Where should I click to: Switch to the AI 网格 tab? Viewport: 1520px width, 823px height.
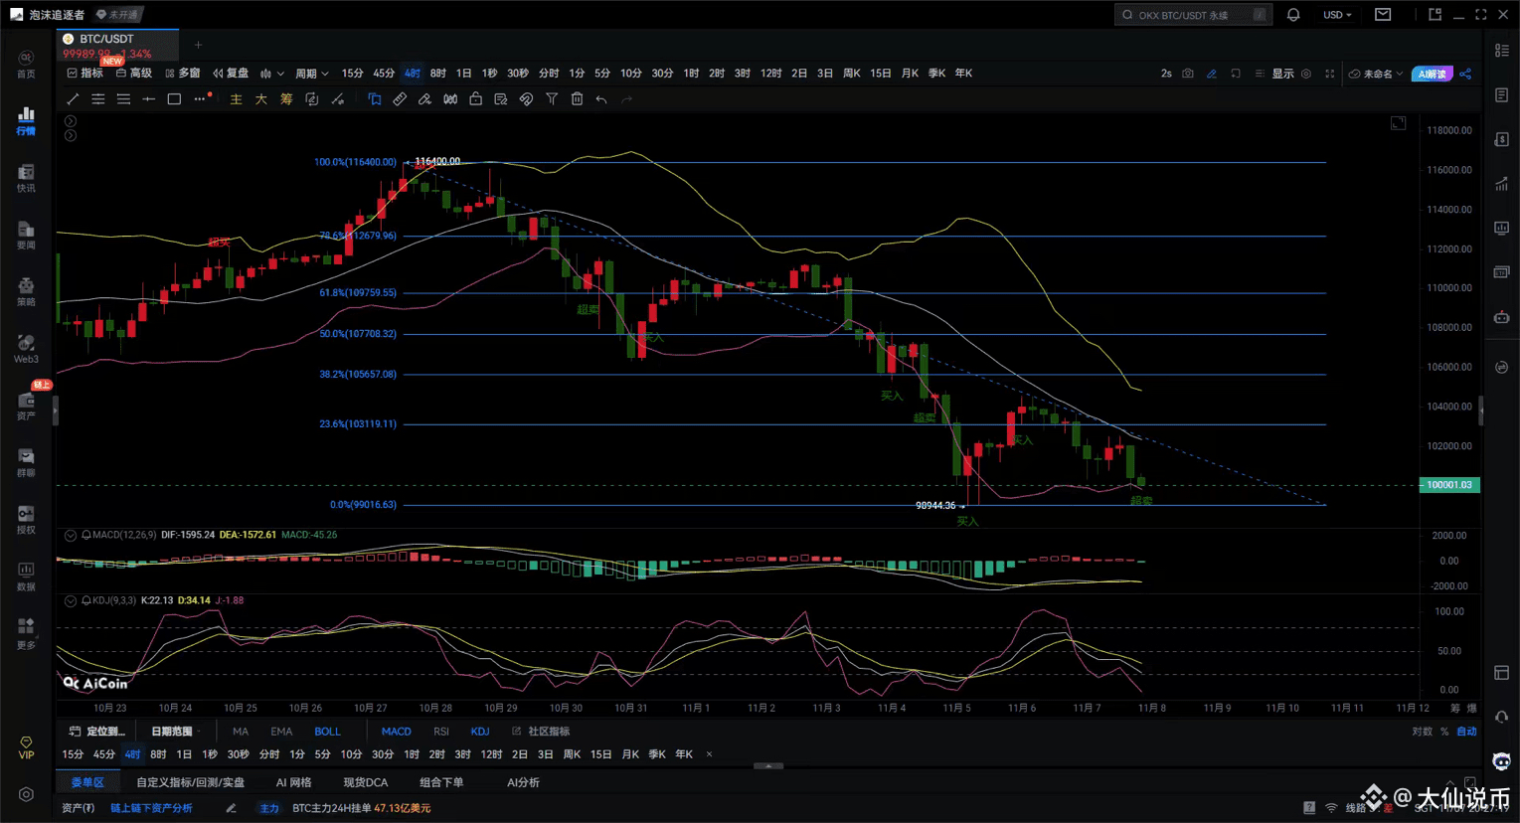(x=293, y=782)
